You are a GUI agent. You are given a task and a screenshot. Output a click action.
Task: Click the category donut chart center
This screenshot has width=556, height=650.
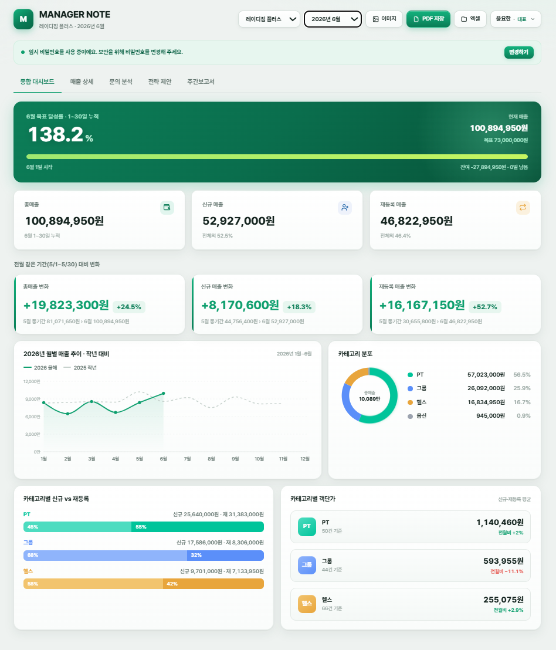pos(369,396)
